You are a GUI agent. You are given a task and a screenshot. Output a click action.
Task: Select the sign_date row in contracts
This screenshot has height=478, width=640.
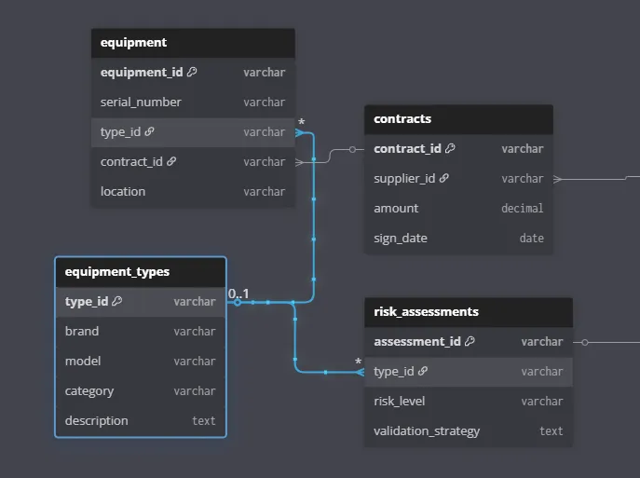[458, 238]
